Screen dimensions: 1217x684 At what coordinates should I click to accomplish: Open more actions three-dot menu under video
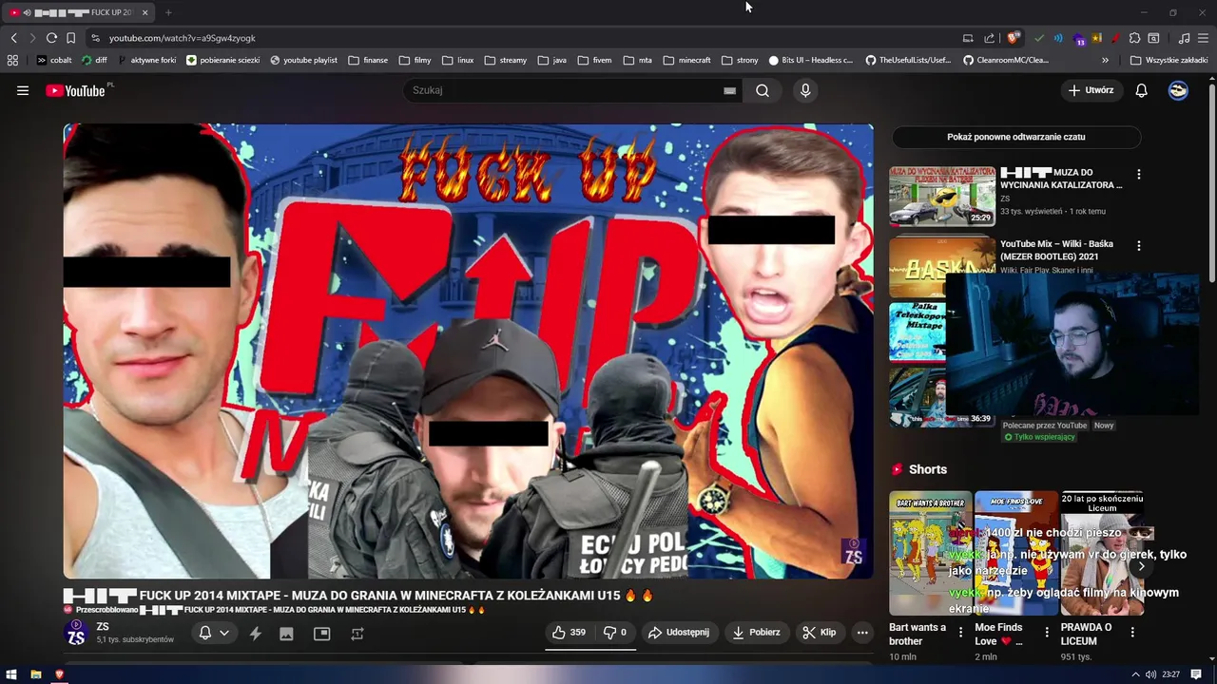pos(862,633)
